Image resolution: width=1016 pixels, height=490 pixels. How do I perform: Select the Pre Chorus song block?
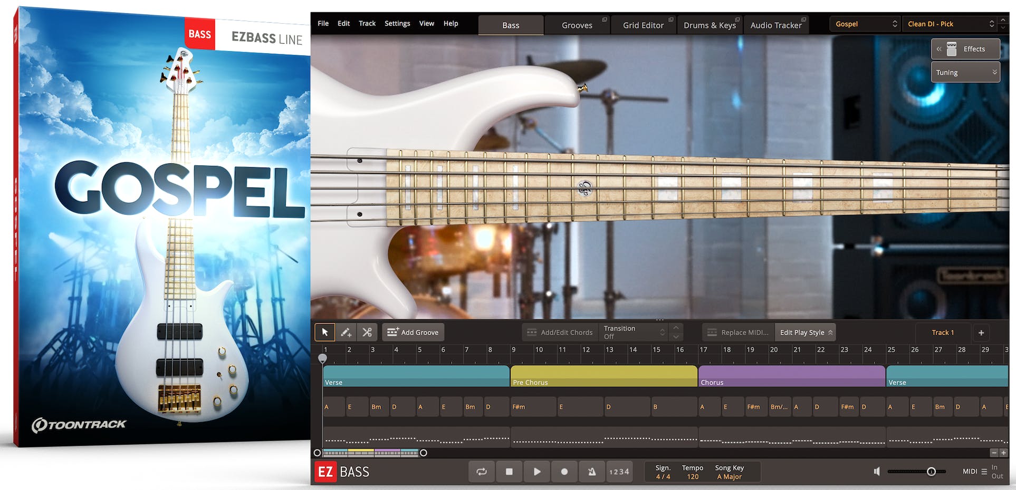tap(604, 376)
